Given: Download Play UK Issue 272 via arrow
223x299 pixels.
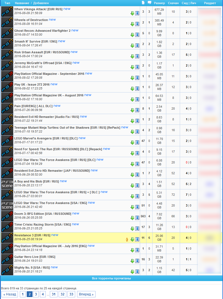Looking at the screenshot, I should [132, 89].
